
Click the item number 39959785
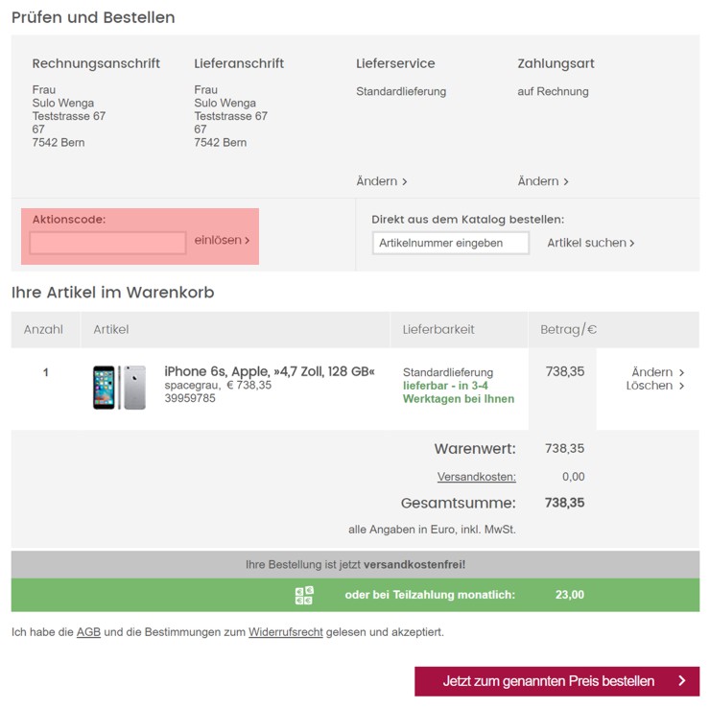(x=190, y=398)
